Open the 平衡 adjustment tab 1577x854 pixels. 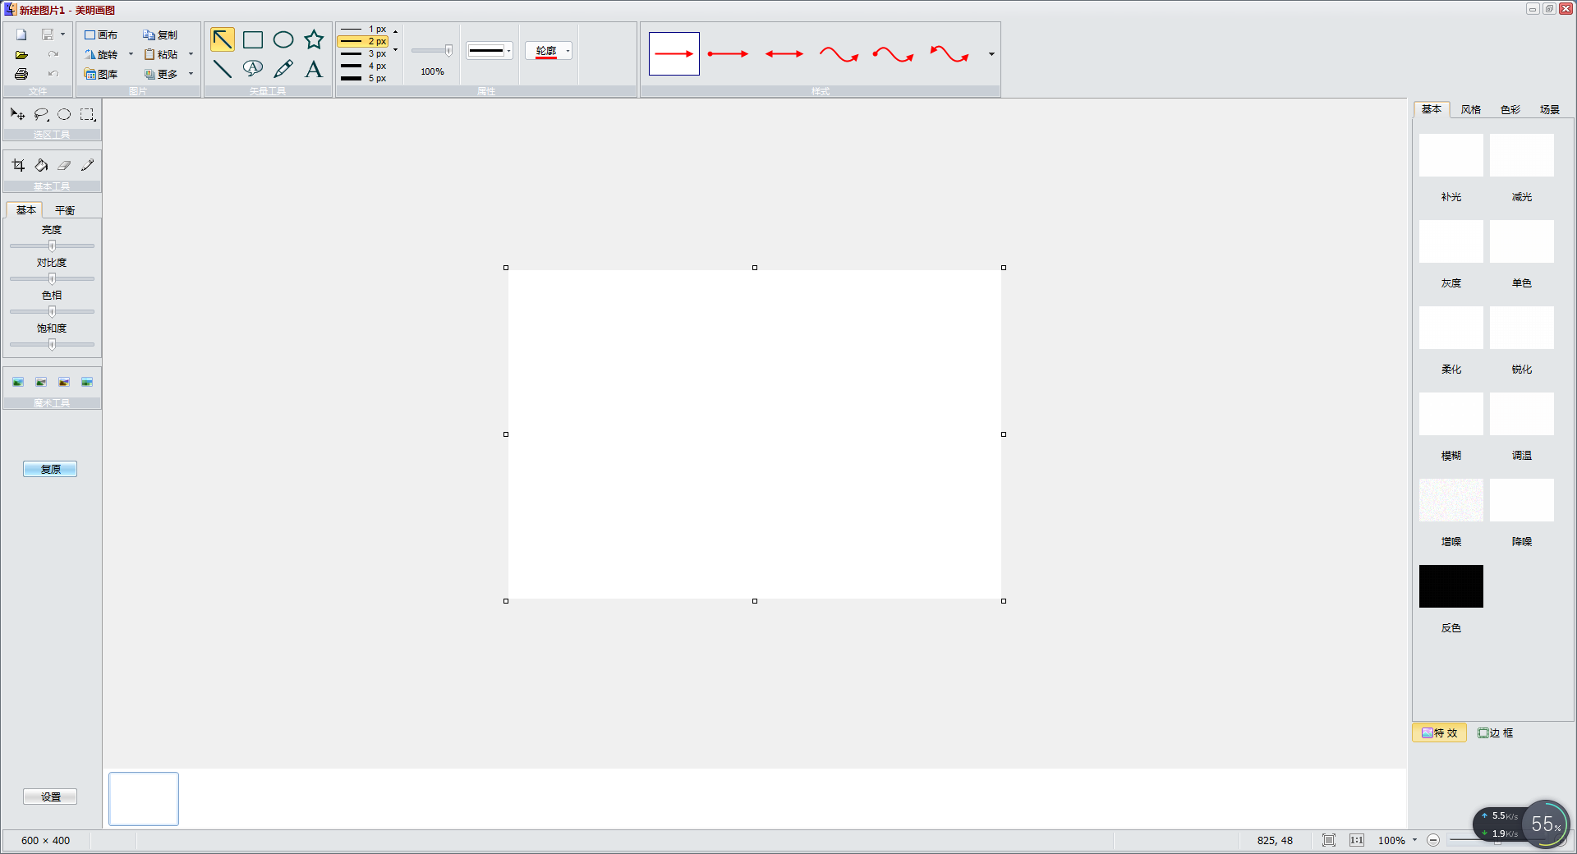coord(65,210)
